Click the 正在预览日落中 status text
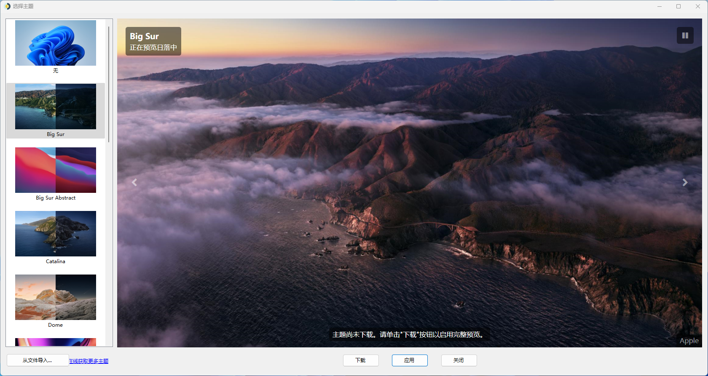Image resolution: width=708 pixels, height=376 pixels. coord(153,48)
